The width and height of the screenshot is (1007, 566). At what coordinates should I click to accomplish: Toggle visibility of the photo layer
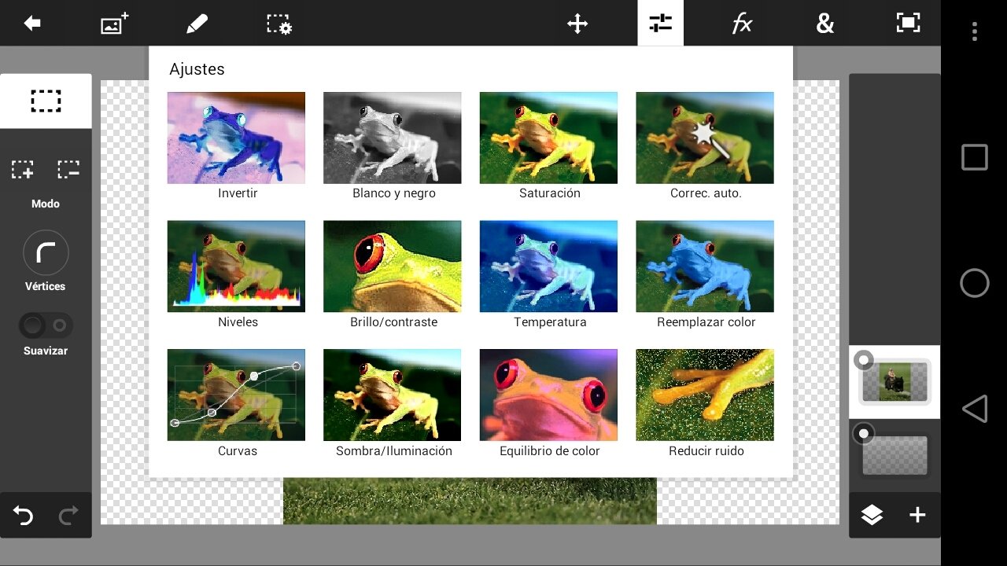click(x=864, y=360)
